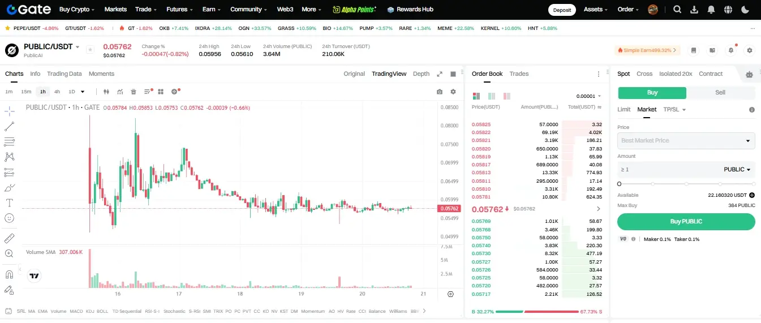The image size is (761, 323).
Task: Open the forecasting and measurement tools
Action: tap(9, 172)
